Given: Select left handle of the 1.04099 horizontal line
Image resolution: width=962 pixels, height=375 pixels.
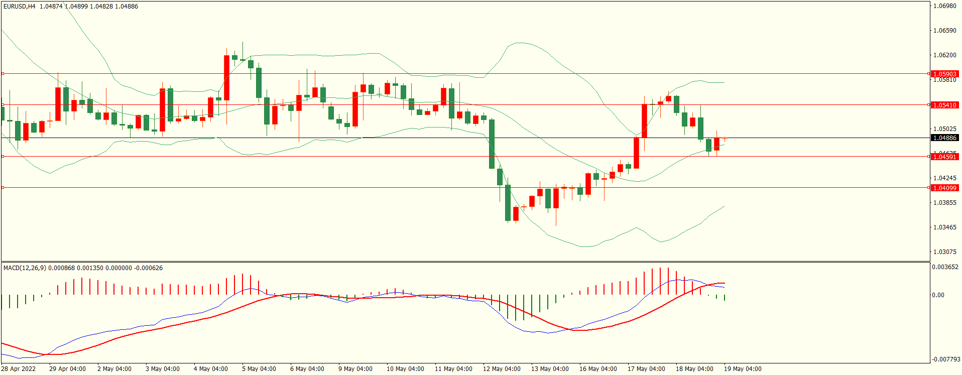Looking at the screenshot, I should tap(3, 188).
